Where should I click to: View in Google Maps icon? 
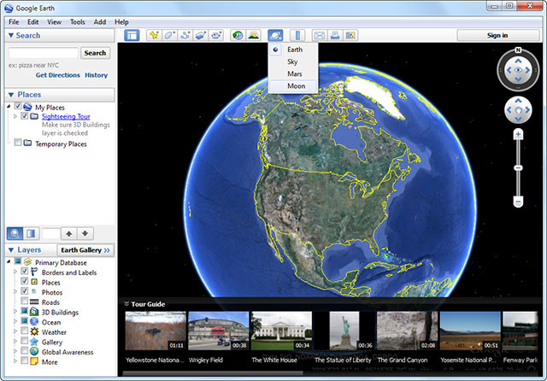[x=350, y=35]
